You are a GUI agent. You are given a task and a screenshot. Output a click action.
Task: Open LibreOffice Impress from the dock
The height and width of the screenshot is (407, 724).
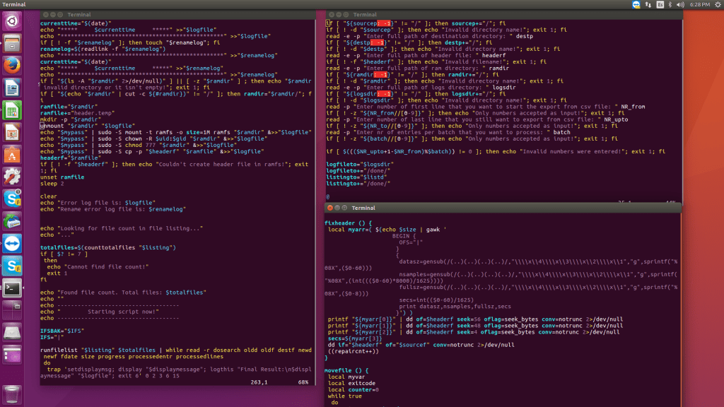click(12, 132)
